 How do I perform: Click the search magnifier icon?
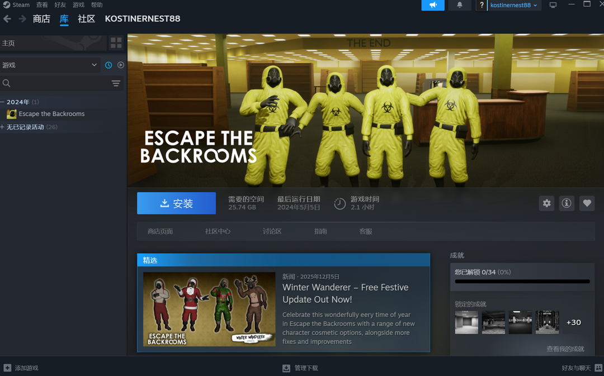click(6, 83)
